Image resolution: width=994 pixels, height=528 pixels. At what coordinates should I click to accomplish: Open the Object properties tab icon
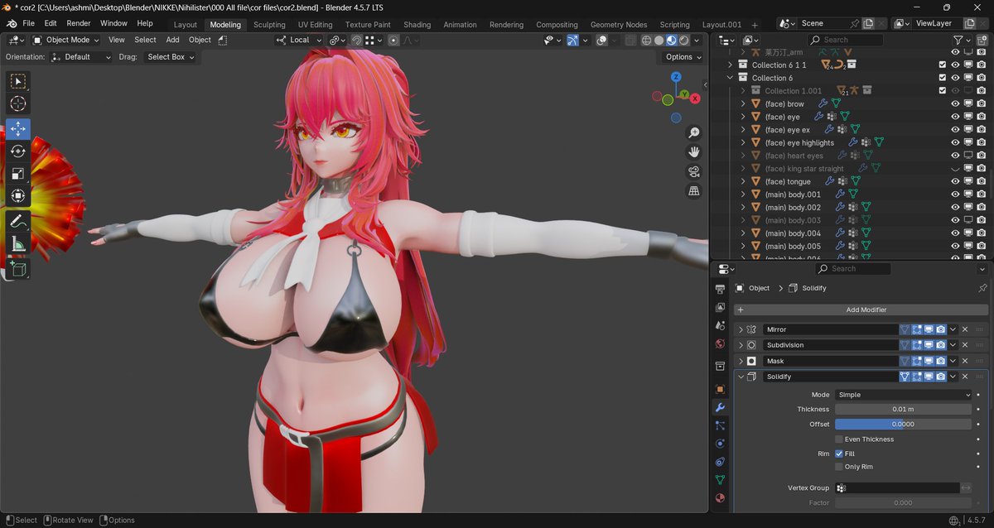pos(719,389)
